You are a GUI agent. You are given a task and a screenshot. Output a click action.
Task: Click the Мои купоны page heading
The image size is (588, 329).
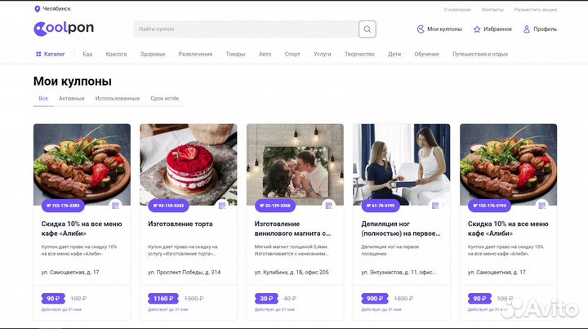73,82
